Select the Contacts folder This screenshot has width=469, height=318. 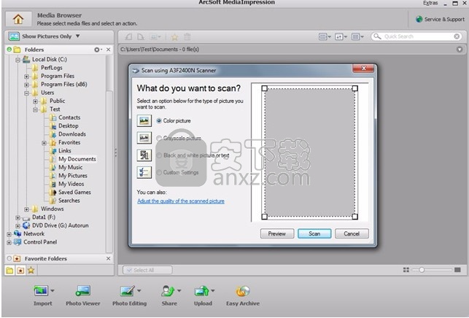pos(69,117)
